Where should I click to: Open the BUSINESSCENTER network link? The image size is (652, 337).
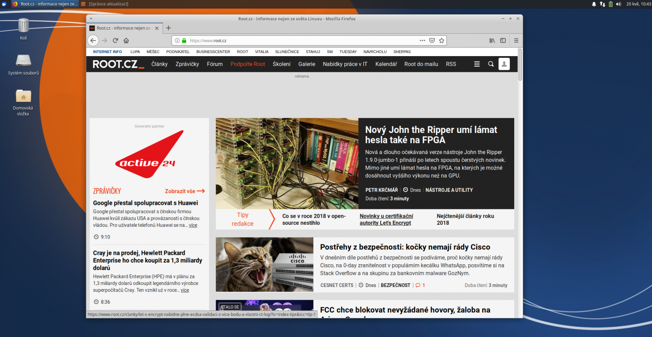pyautogui.click(x=213, y=52)
